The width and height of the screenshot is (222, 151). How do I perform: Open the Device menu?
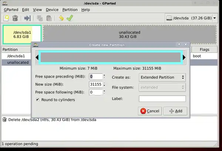click(52, 10)
